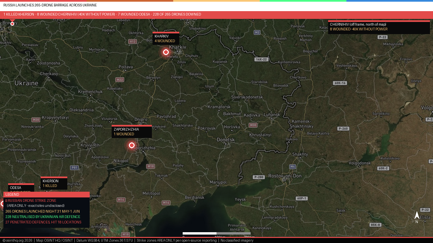Click '(AREA ONLY - exact sites undisclosed)' text
433x243 pixels.
click(36, 206)
